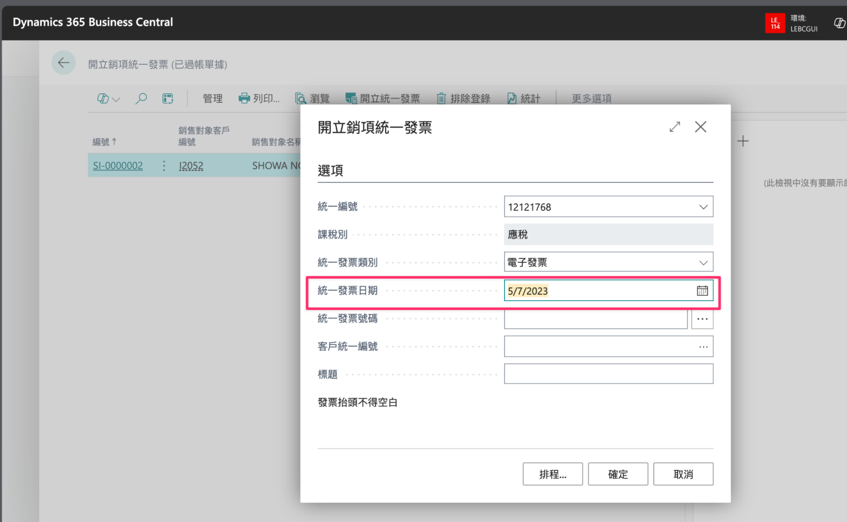The width and height of the screenshot is (847, 522).
Task: Expand the dialog to full screen
Action: click(675, 127)
